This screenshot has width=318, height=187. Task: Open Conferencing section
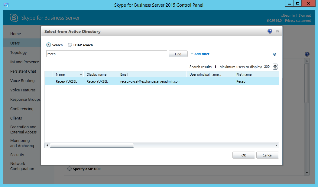click(22, 109)
